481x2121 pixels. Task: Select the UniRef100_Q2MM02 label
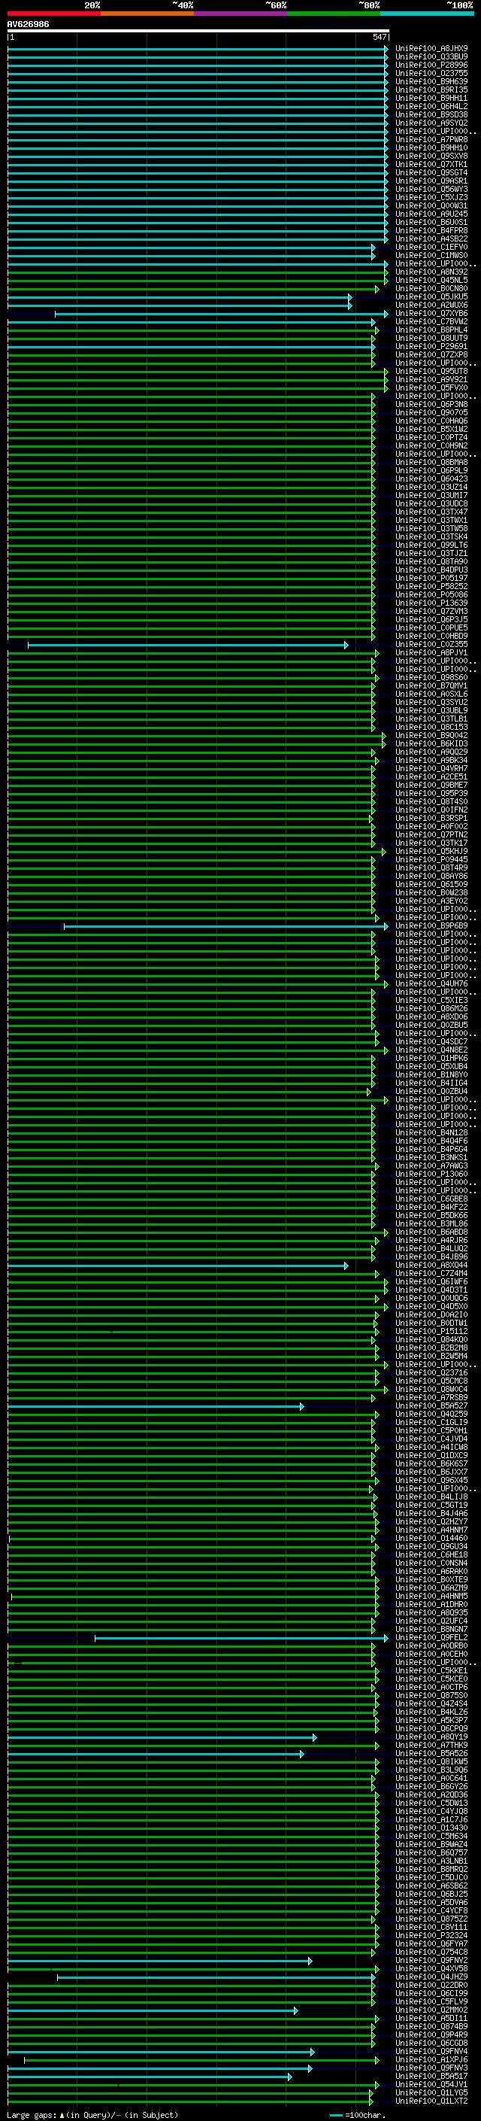tap(431, 2010)
